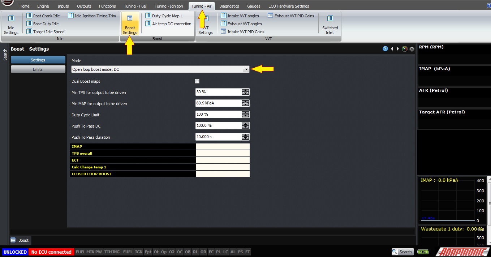Close the Boost Settings panel
The height and width of the screenshot is (258, 491).
coord(412,49)
